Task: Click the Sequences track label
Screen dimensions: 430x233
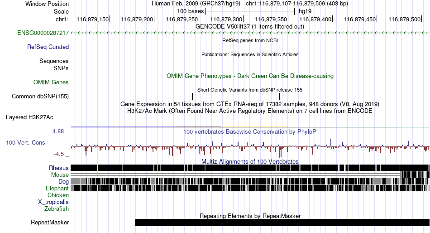Action: (x=54, y=61)
